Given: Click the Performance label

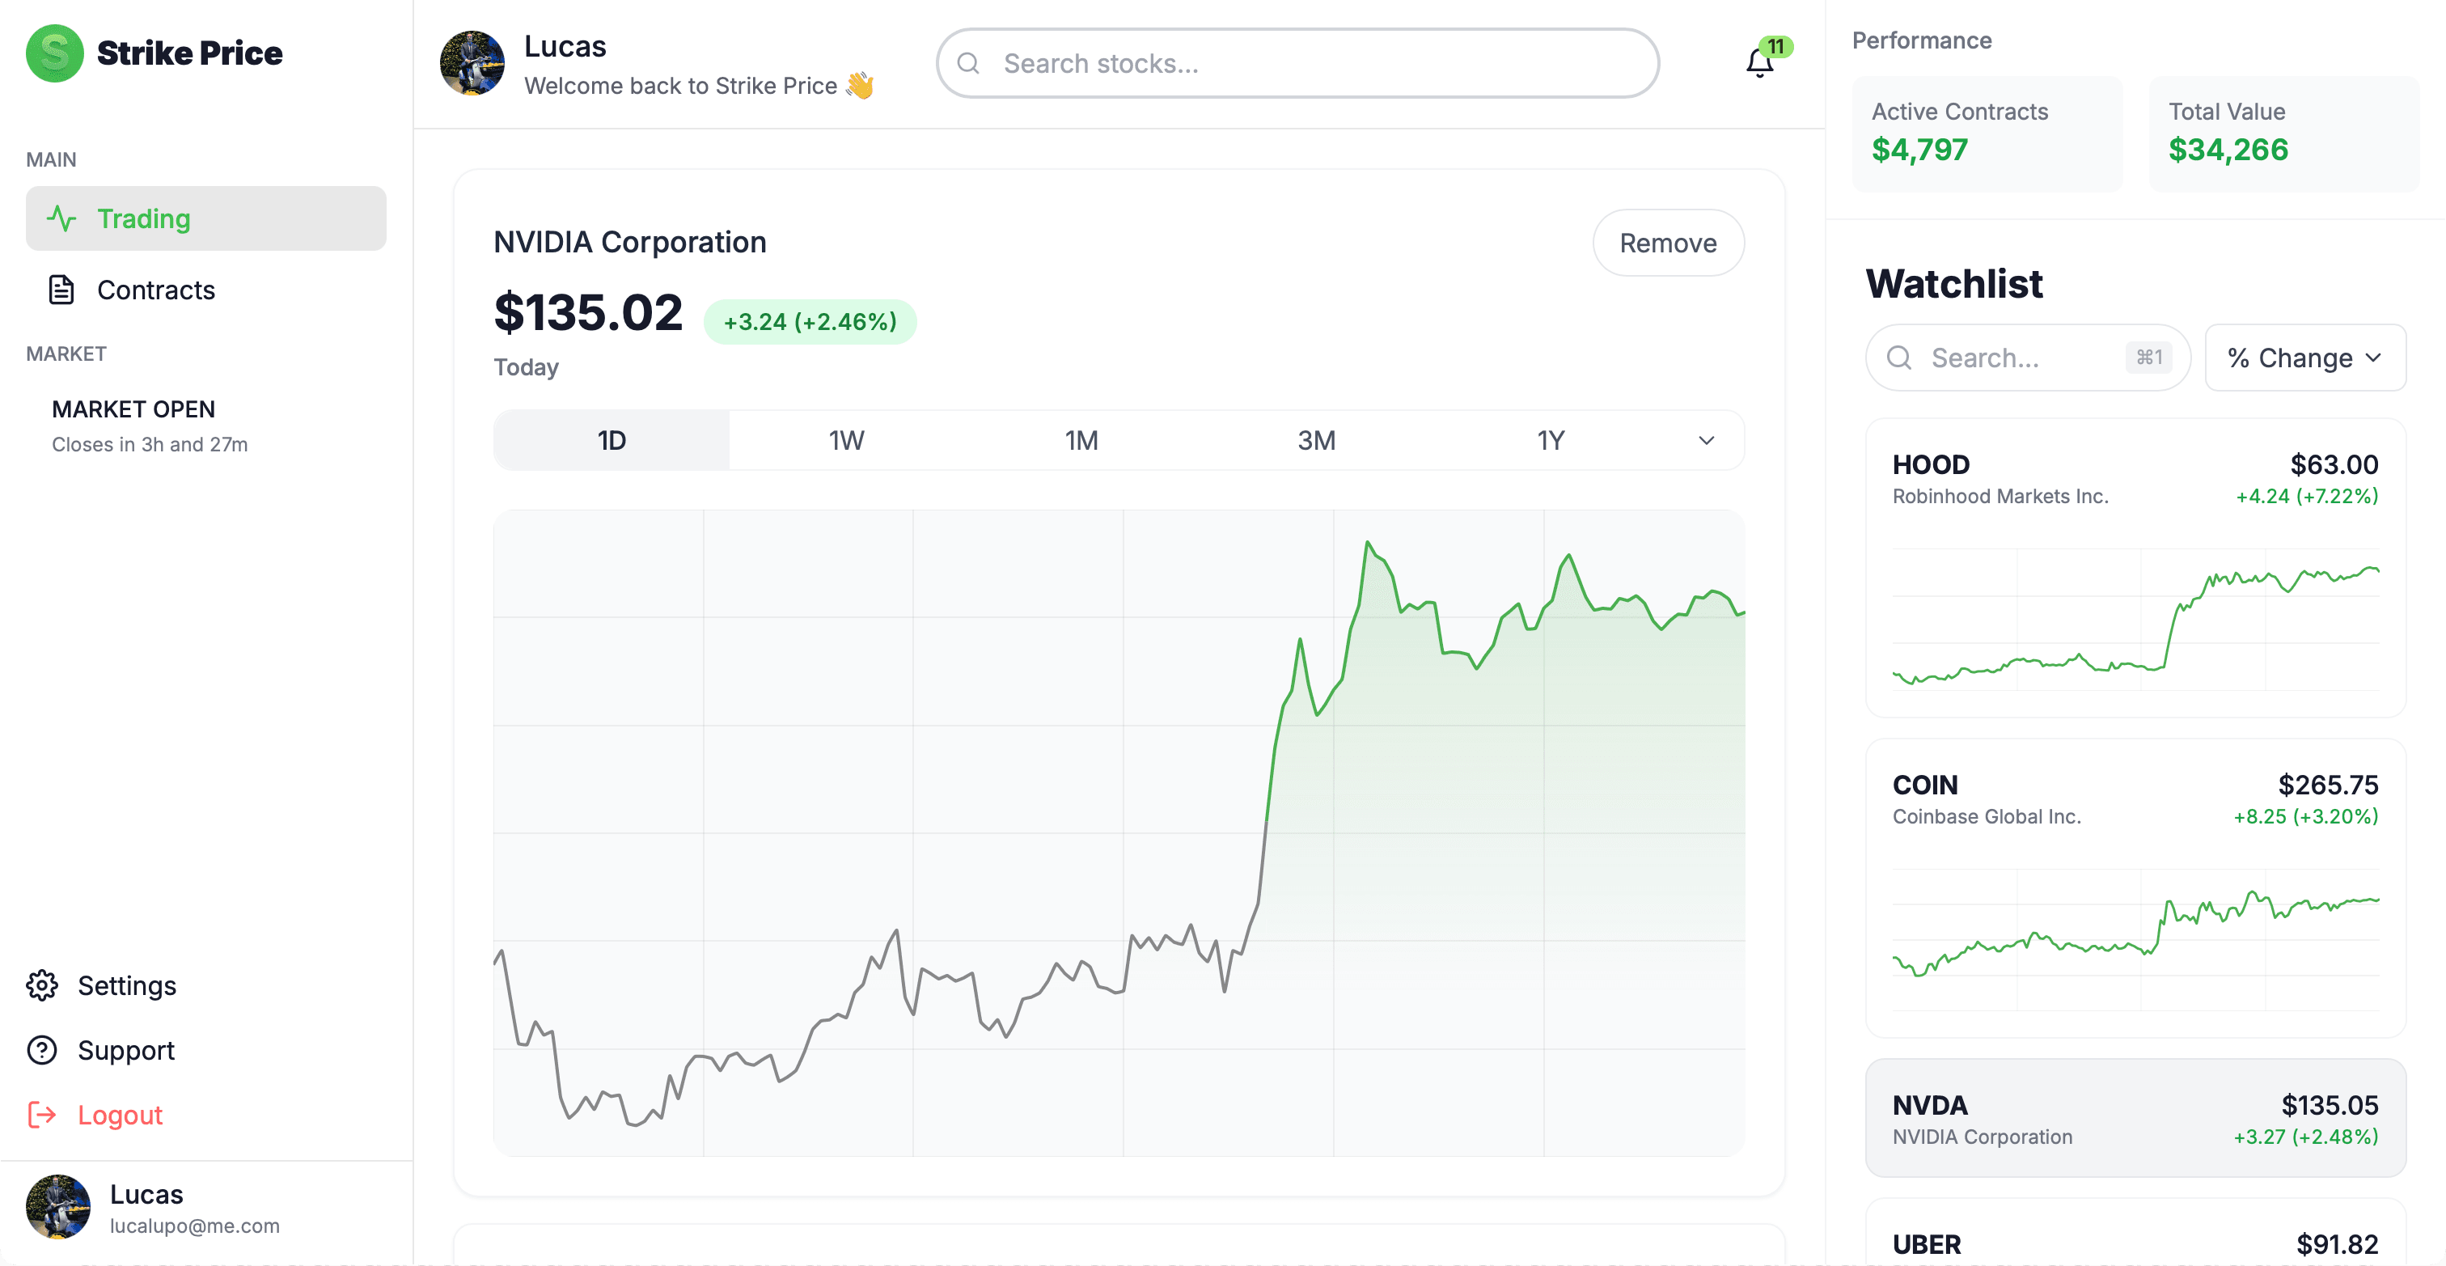Looking at the screenshot, I should (1922, 40).
